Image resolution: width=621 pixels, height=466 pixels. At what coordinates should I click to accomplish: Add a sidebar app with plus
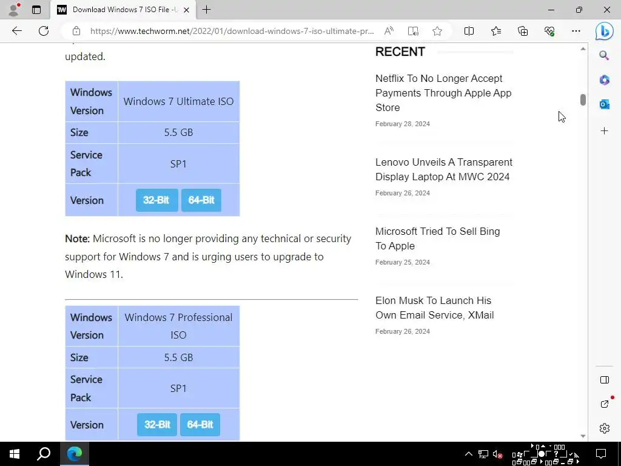(x=604, y=131)
